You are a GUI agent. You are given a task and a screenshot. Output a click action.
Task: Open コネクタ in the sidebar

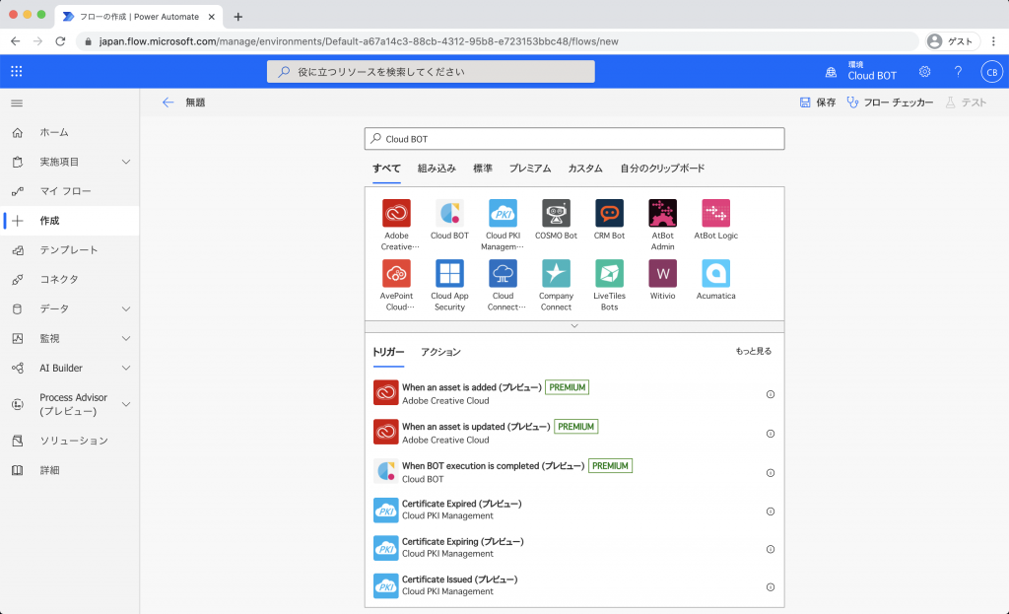(70, 279)
